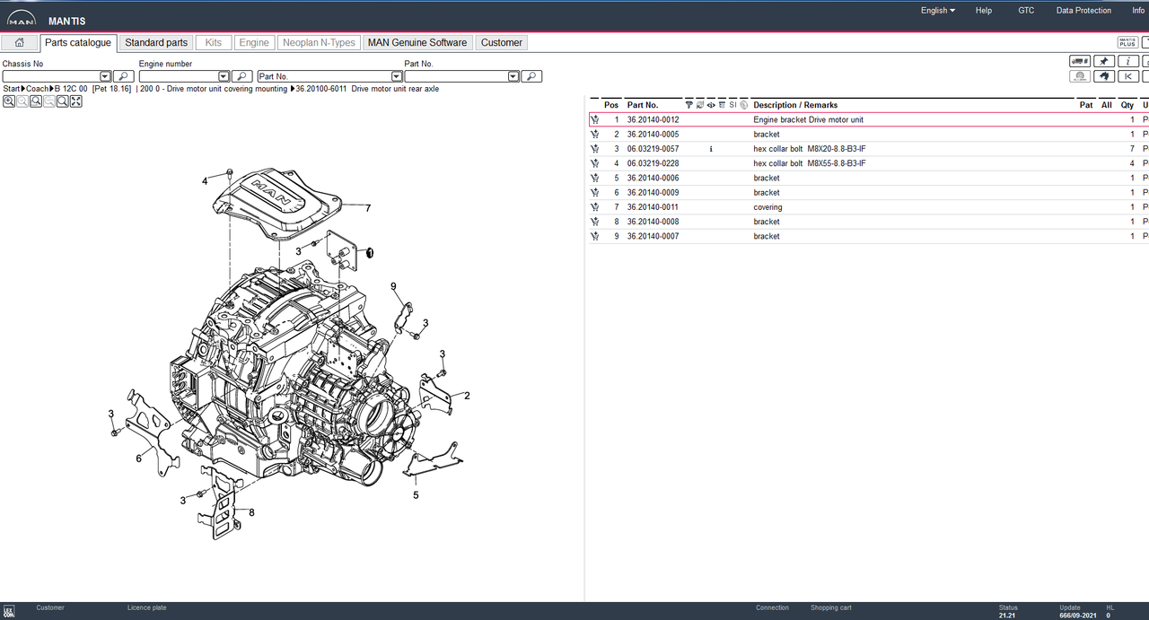Open the information 'i' toolbar icon

click(x=1128, y=61)
